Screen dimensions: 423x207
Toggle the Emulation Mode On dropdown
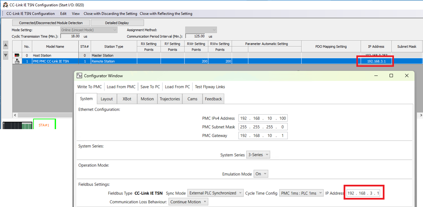pos(261,174)
